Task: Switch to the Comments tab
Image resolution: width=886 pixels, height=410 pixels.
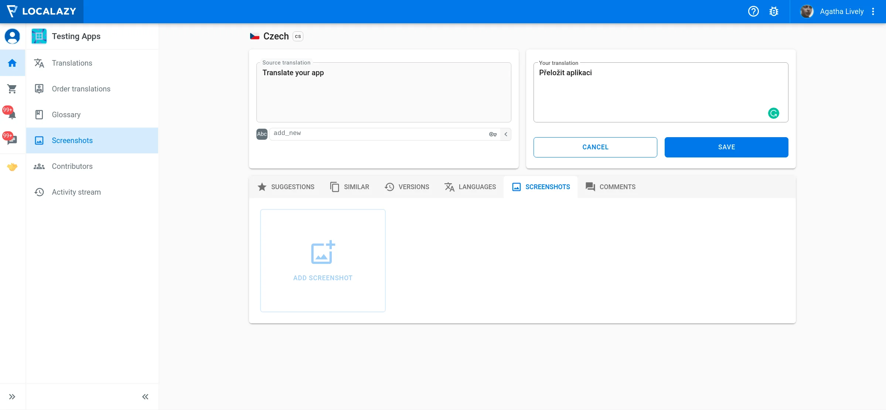Action: (610, 187)
